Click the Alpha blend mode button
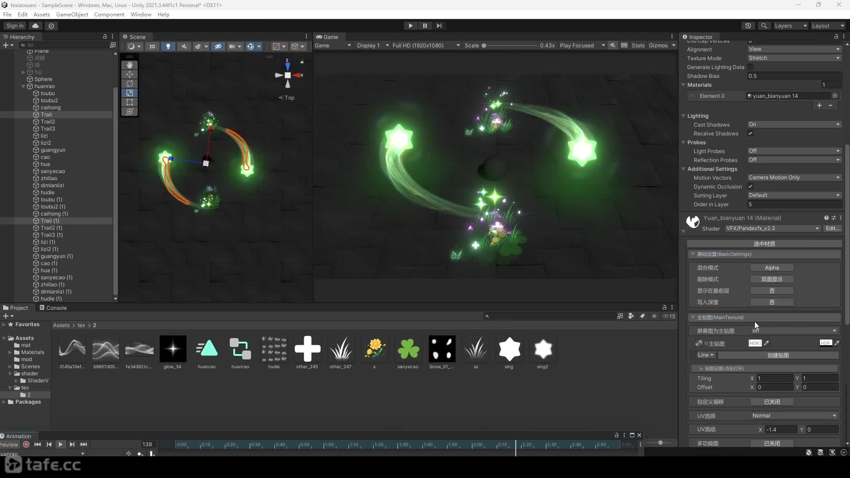This screenshot has width=850, height=478. click(772, 268)
